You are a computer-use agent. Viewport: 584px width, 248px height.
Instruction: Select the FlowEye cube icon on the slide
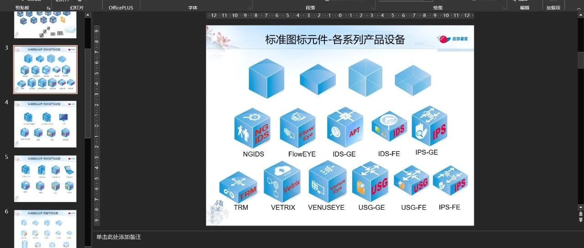coord(297,128)
